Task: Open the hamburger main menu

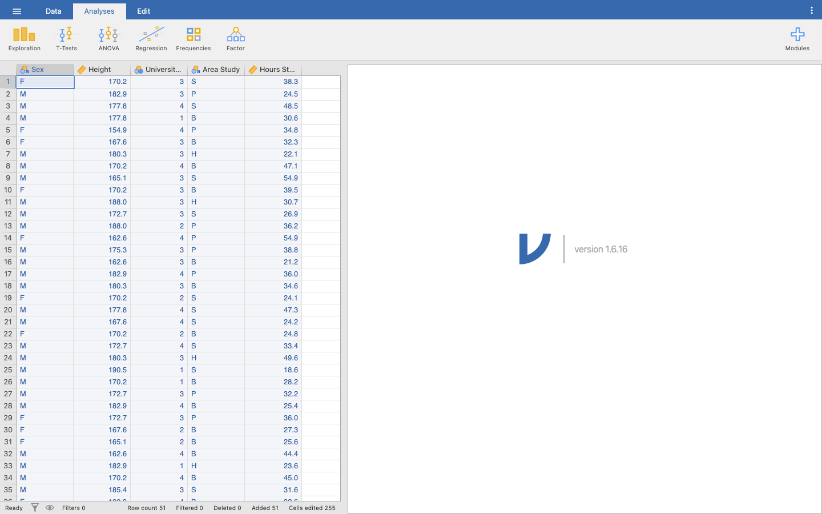Action: [17, 11]
